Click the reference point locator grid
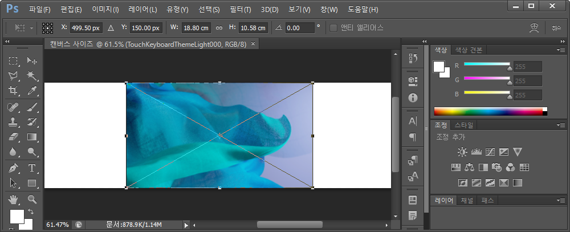The image size is (570, 232). [48, 28]
